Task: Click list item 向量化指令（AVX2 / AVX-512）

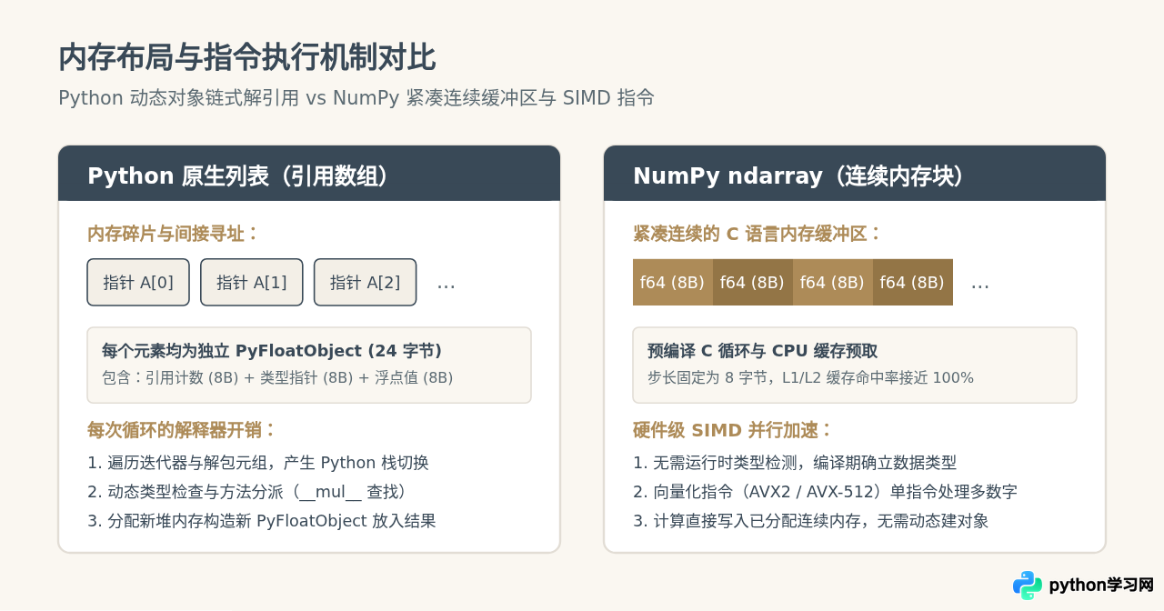Action: pyautogui.click(x=825, y=492)
